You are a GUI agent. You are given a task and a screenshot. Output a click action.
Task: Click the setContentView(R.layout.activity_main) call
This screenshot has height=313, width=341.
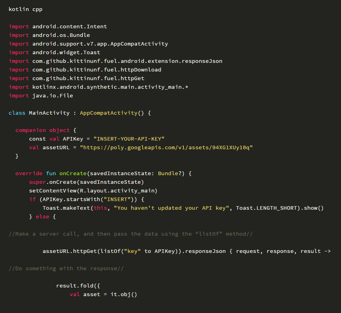coord(93,190)
